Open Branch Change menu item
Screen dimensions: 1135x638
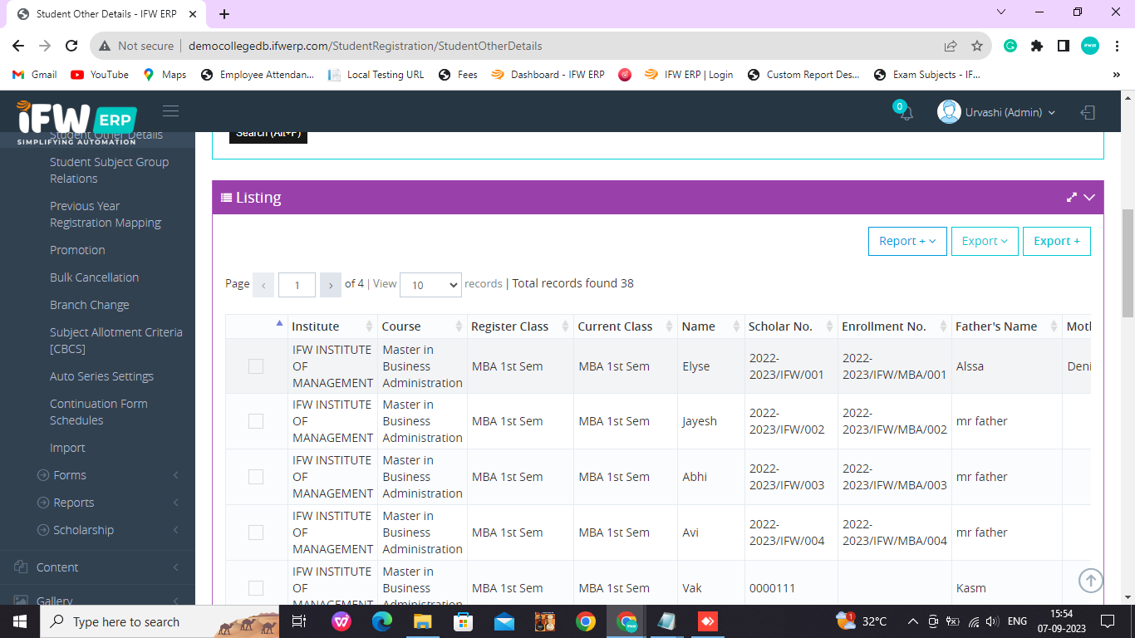click(90, 305)
